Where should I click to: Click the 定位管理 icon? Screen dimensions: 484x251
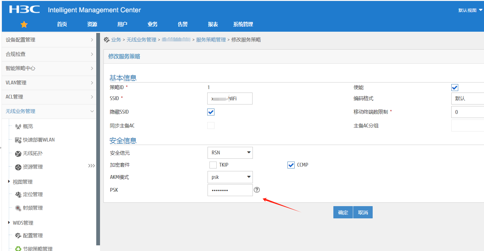coord(18,195)
